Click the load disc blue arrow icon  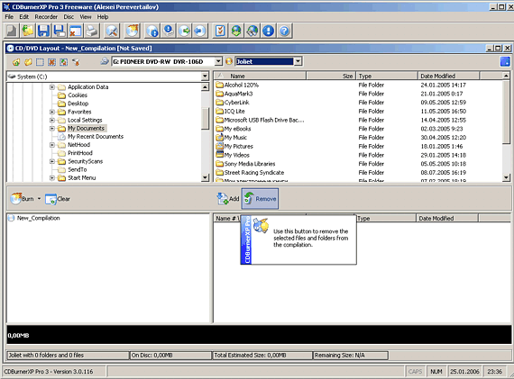[x=199, y=31]
